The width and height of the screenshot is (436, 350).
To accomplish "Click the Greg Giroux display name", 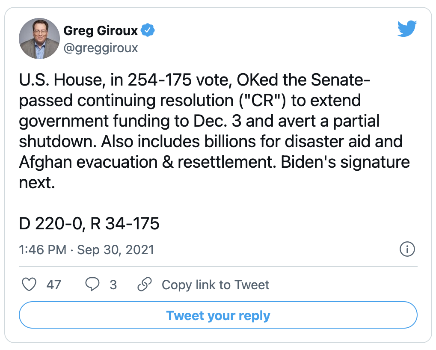I will [101, 30].
